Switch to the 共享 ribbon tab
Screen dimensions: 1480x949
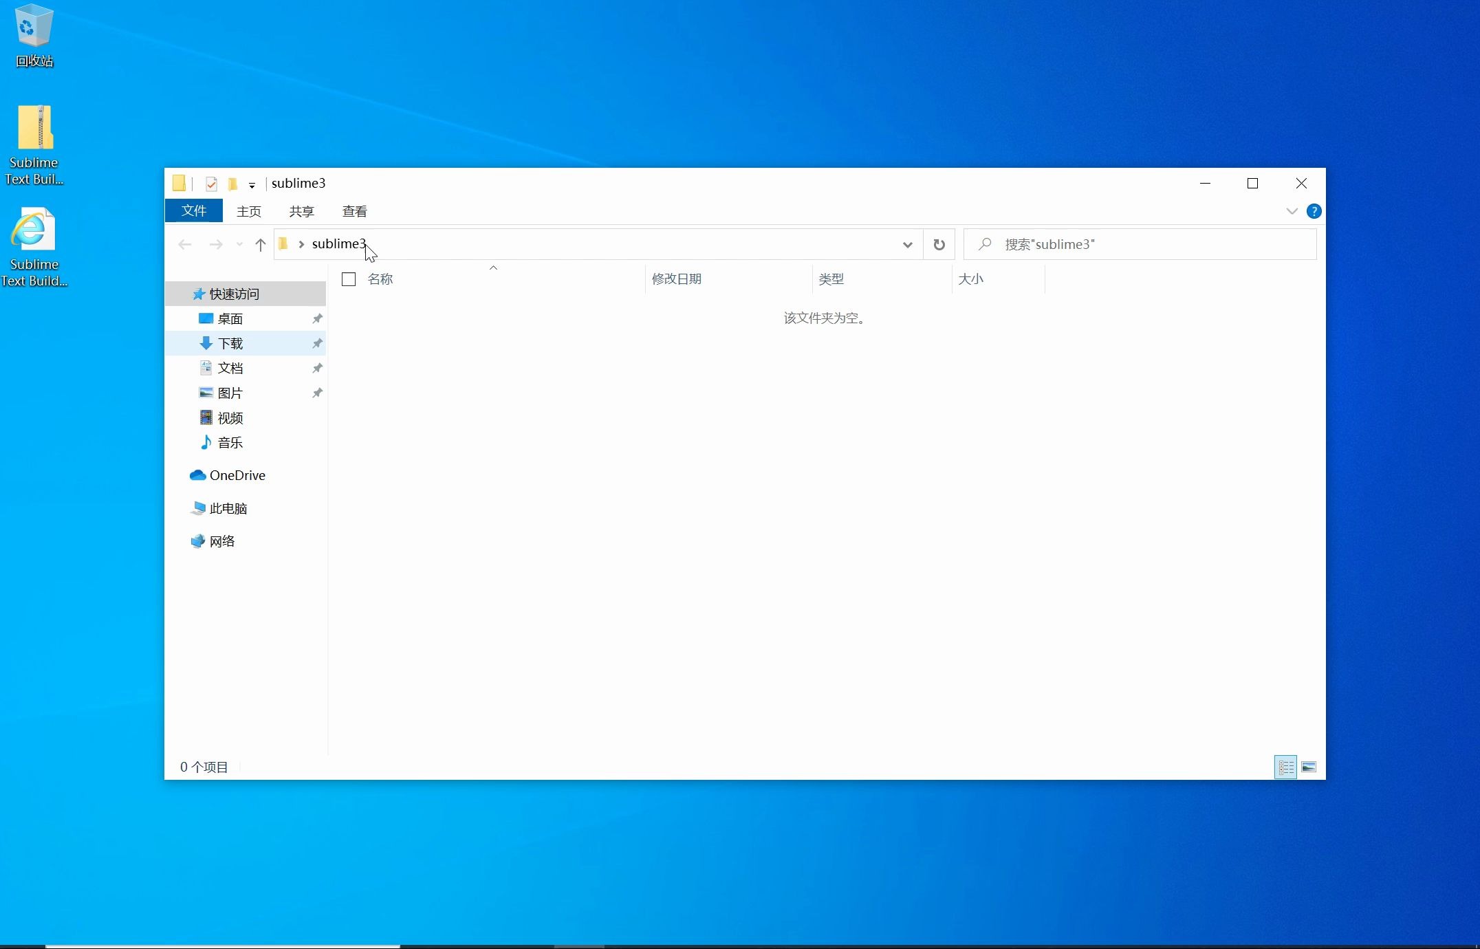coord(301,211)
